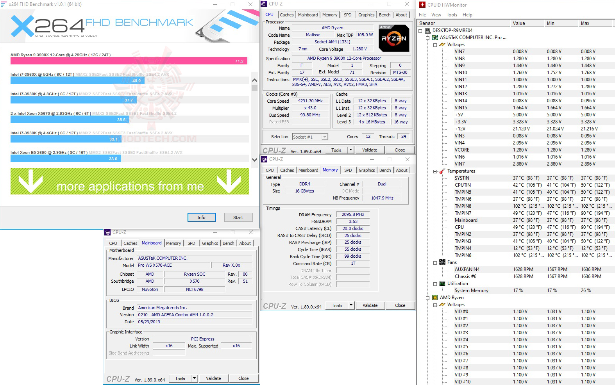Image resolution: width=615 pixels, height=385 pixels.
Task: Click the DRAM Frequency 2095.8 MHz value
Action: click(x=353, y=214)
